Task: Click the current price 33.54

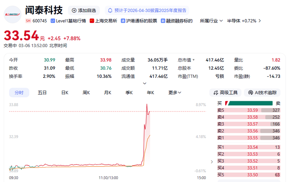Action: pyautogui.click(x=21, y=36)
